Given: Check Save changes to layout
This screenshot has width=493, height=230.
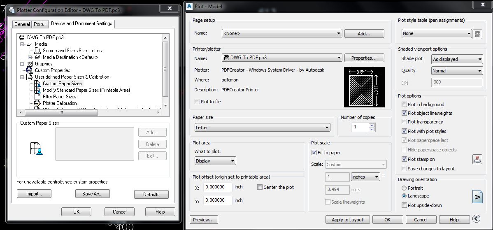Looking at the screenshot, I should [x=405, y=168].
